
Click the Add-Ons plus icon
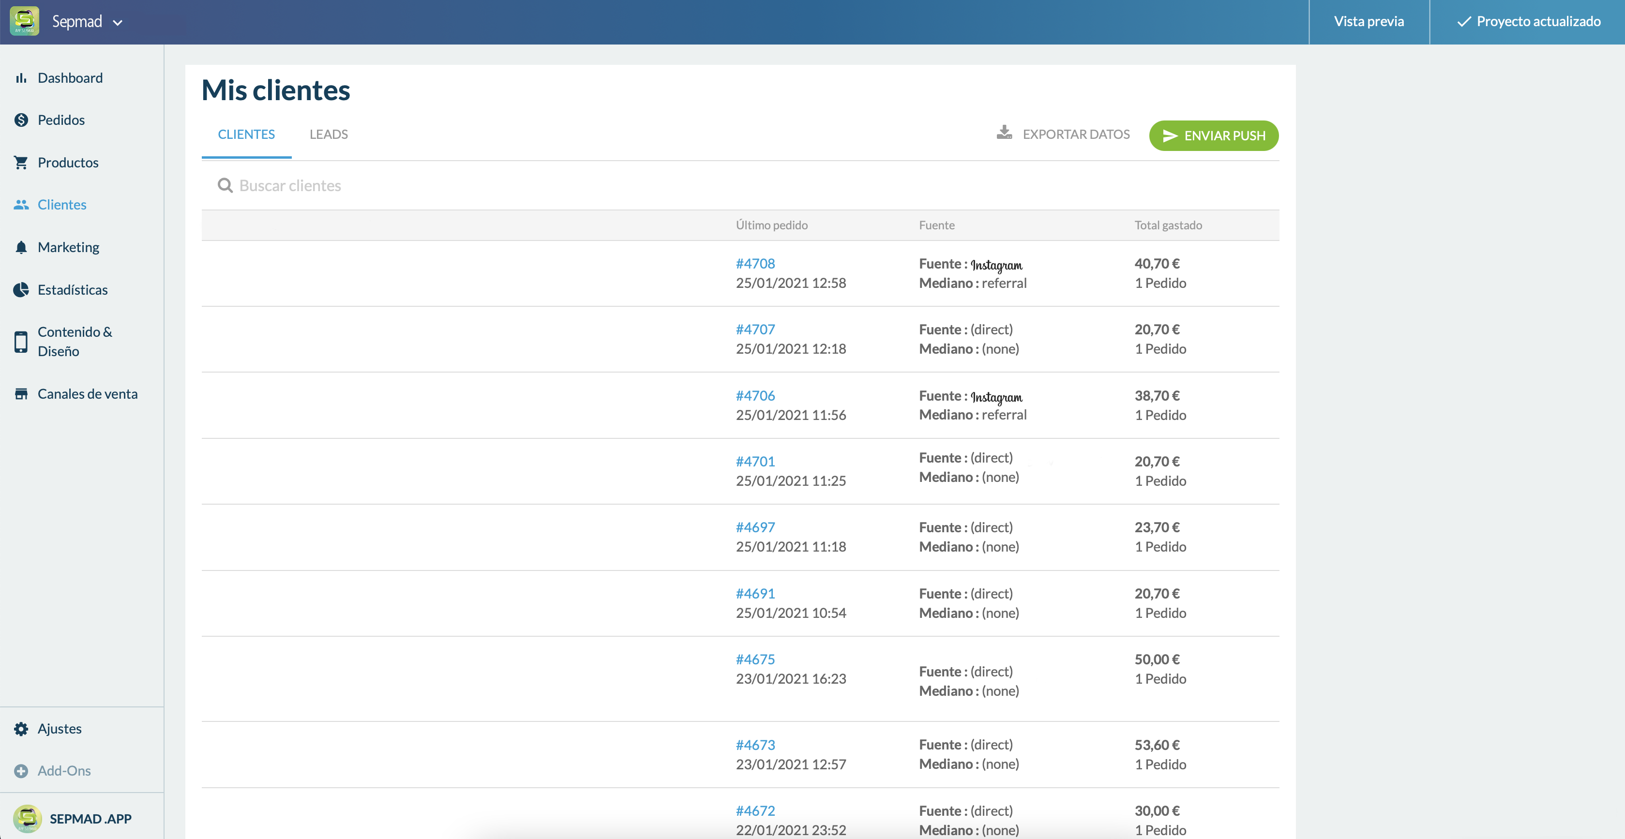21,771
